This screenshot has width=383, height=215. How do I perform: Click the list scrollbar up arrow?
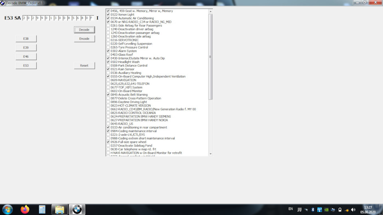(211, 11)
